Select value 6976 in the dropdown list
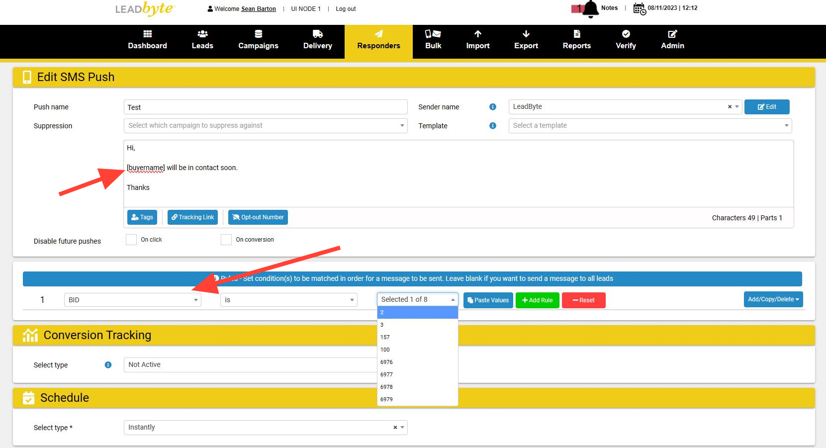 (x=418, y=362)
